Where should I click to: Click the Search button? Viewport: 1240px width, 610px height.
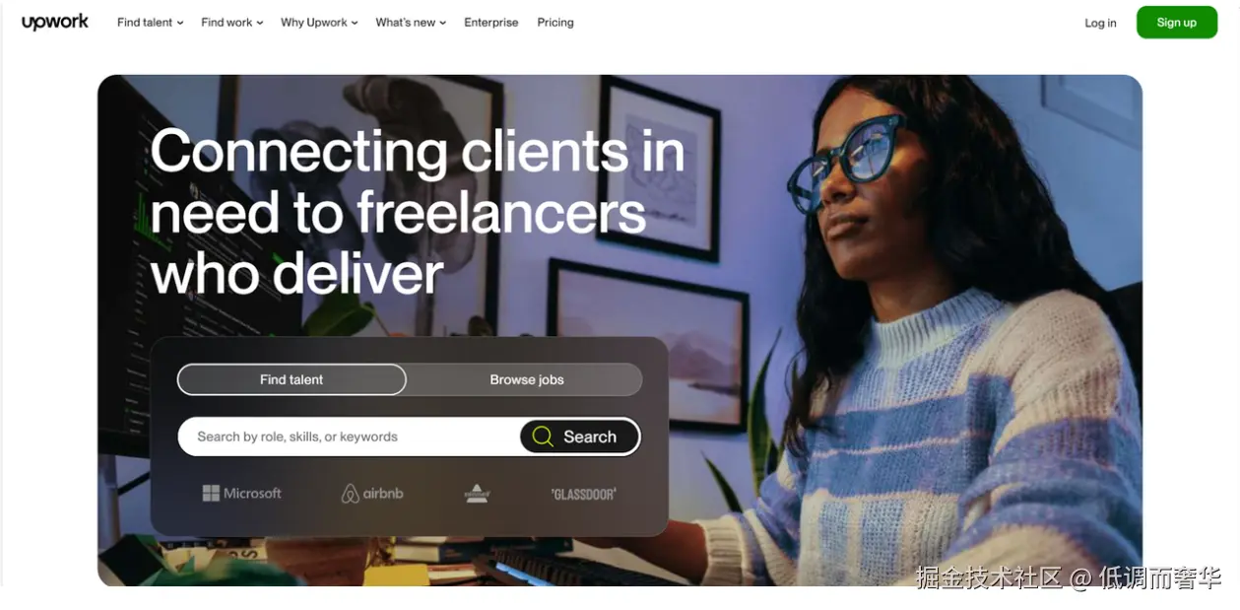click(x=580, y=437)
